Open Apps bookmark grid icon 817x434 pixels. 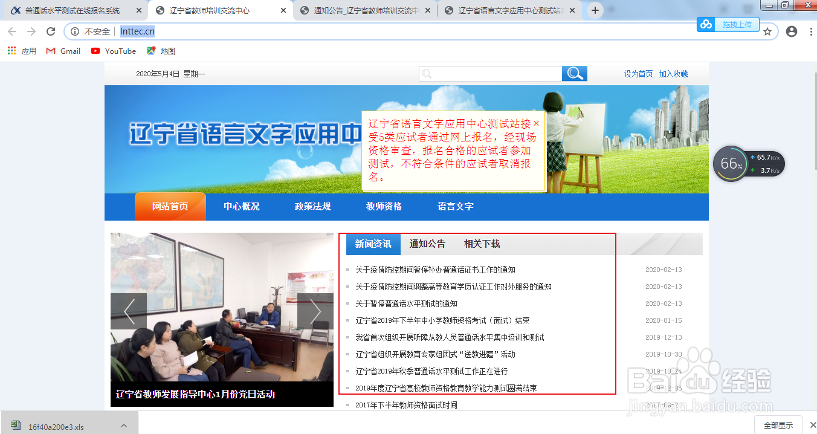click(x=11, y=51)
